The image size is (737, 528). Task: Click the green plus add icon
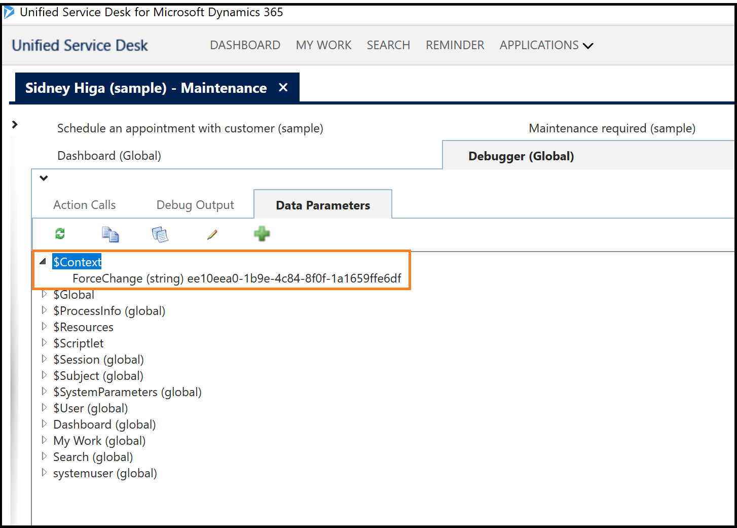point(262,234)
